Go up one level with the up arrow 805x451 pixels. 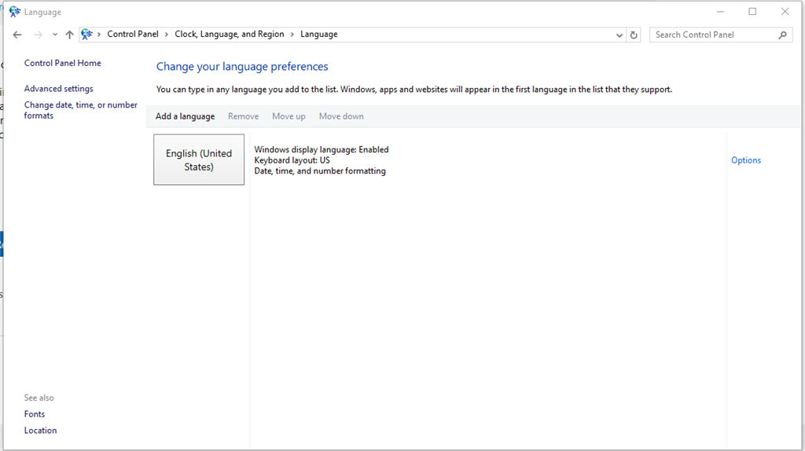(x=69, y=35)
